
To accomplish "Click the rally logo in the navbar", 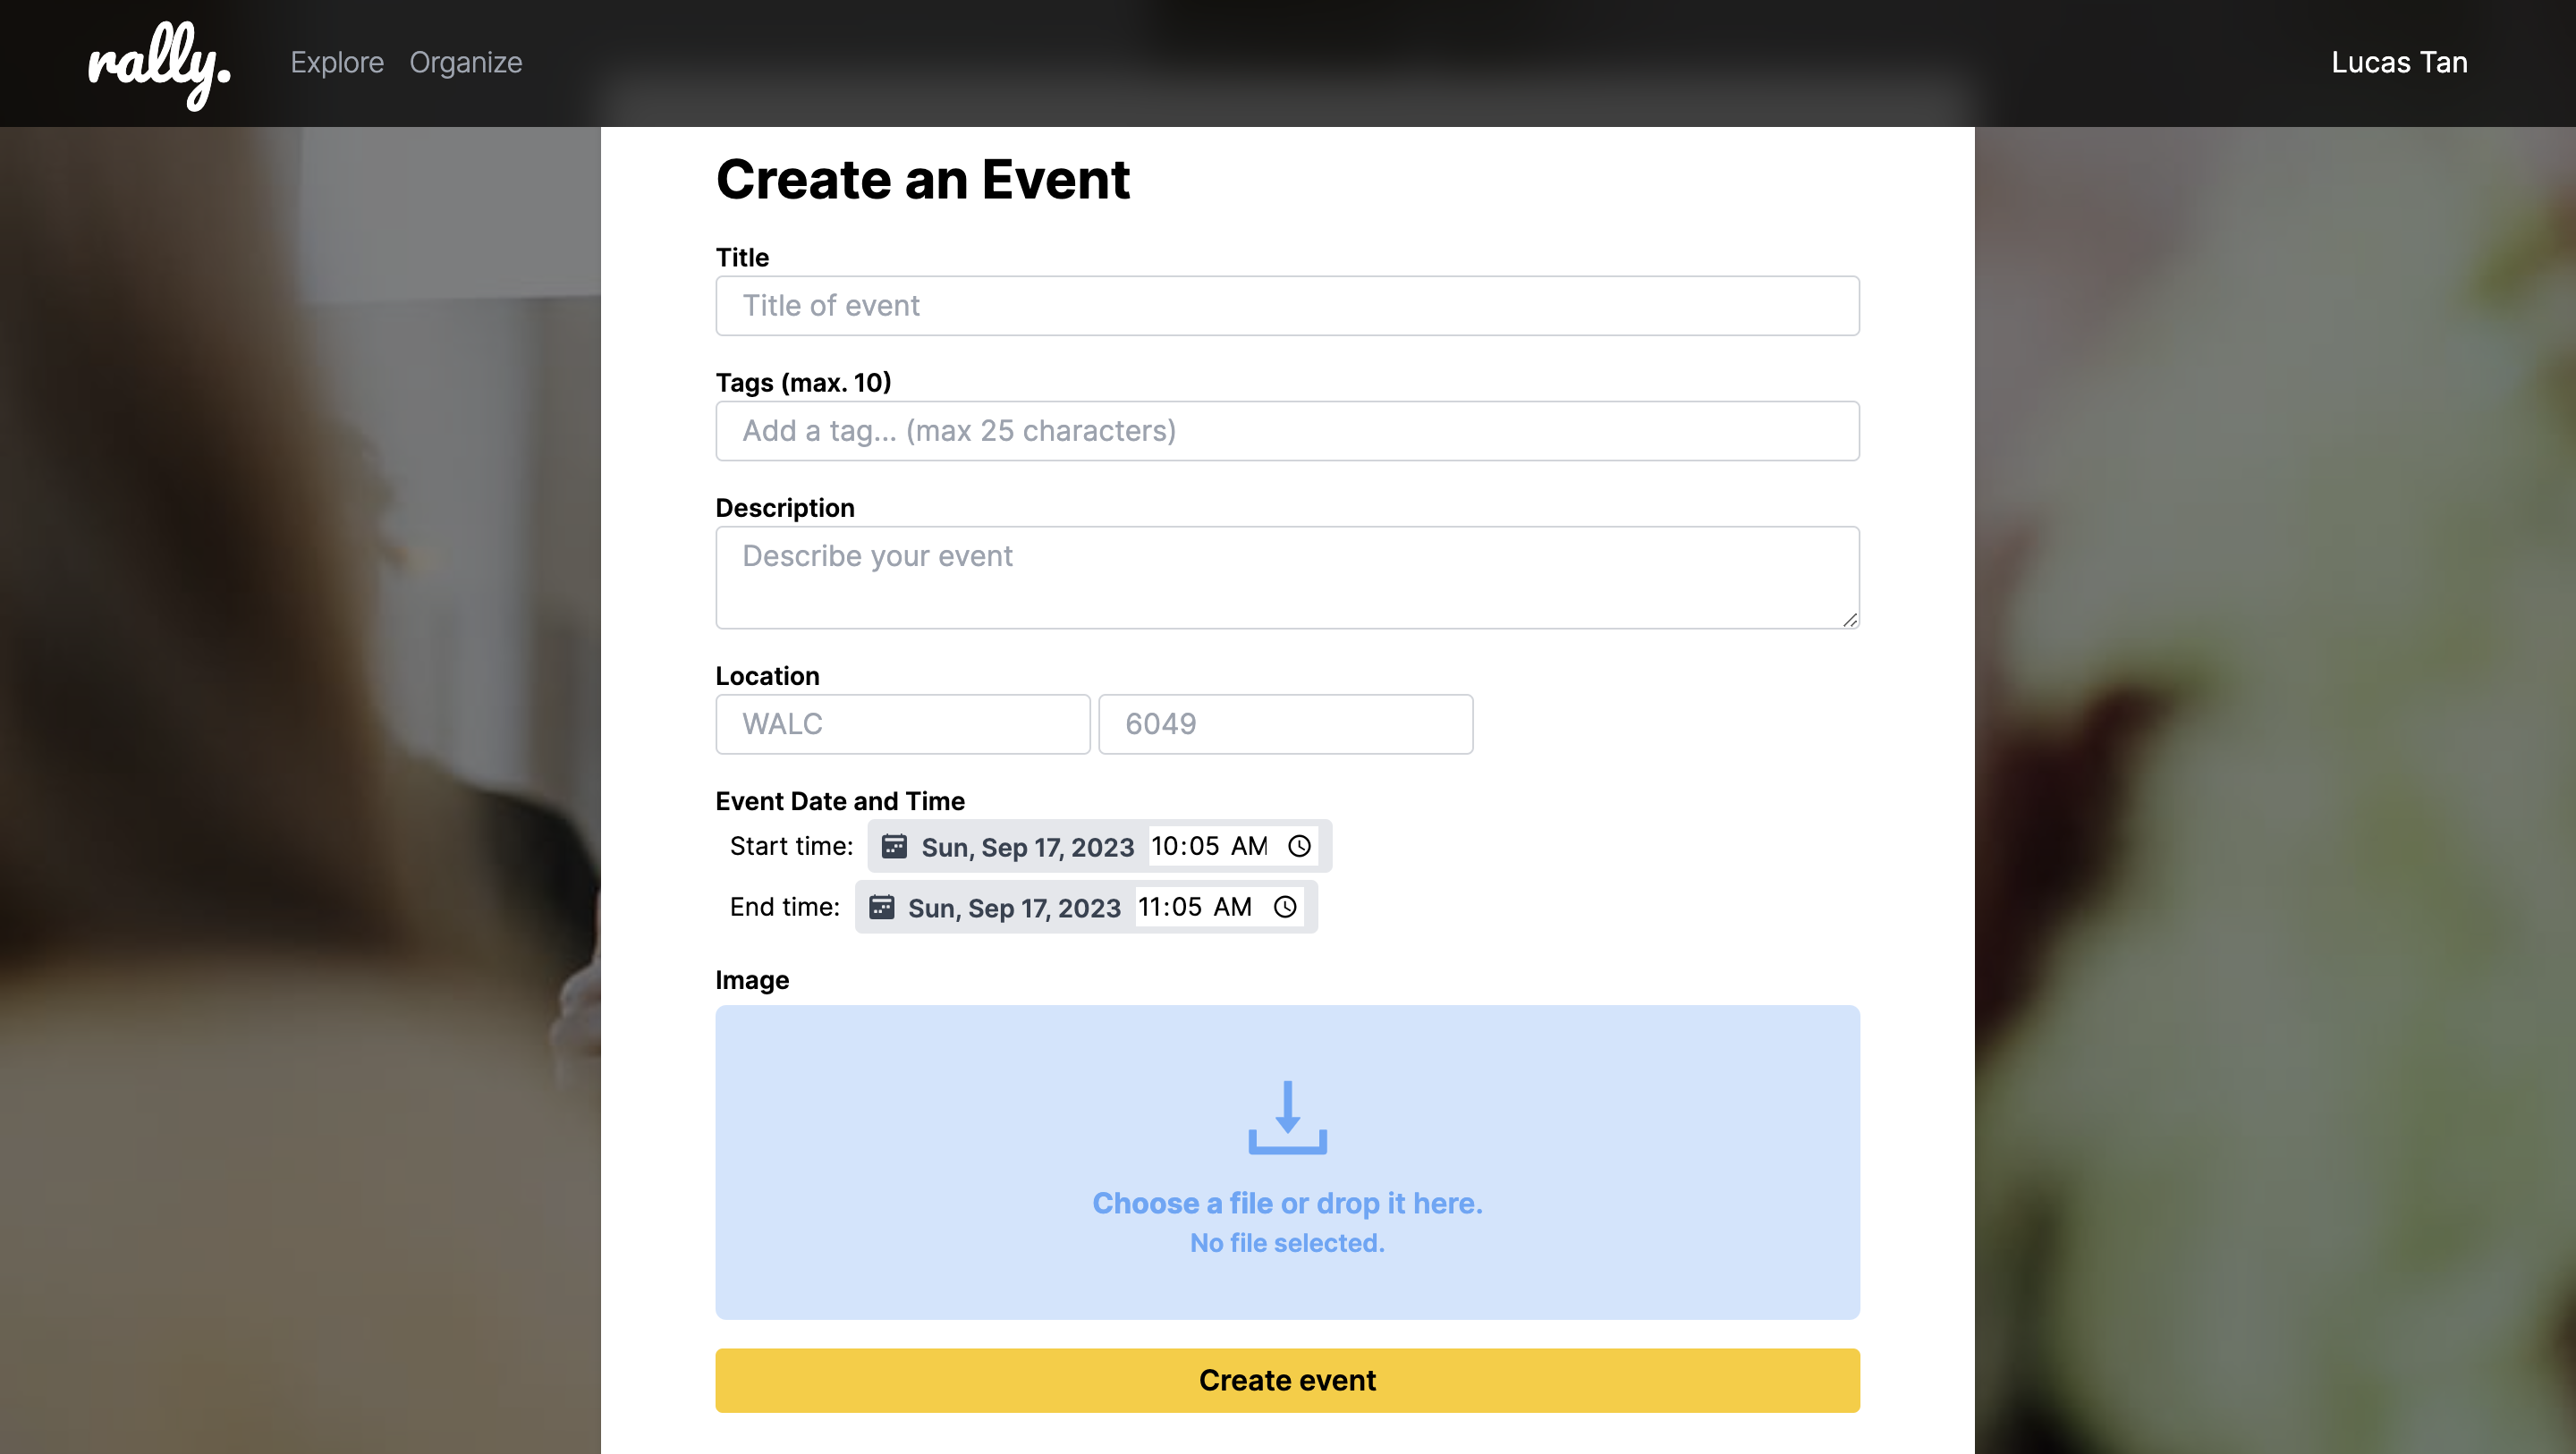I will click(160, 62).
